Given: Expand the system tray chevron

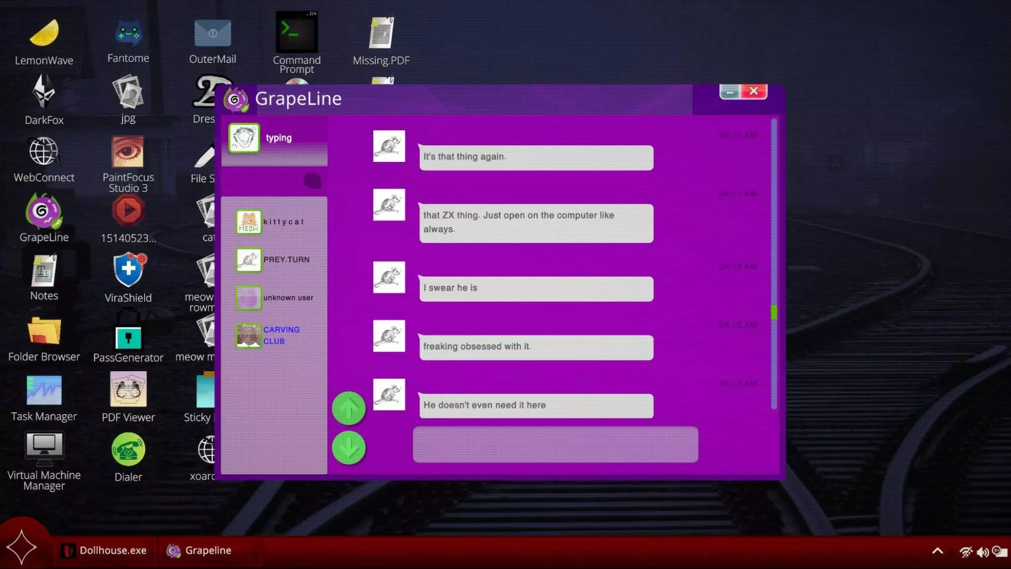Looking at the screenshot, I should 937,551.
